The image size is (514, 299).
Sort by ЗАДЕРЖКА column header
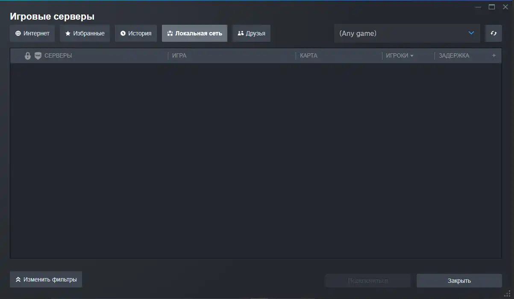coord(454,56)
